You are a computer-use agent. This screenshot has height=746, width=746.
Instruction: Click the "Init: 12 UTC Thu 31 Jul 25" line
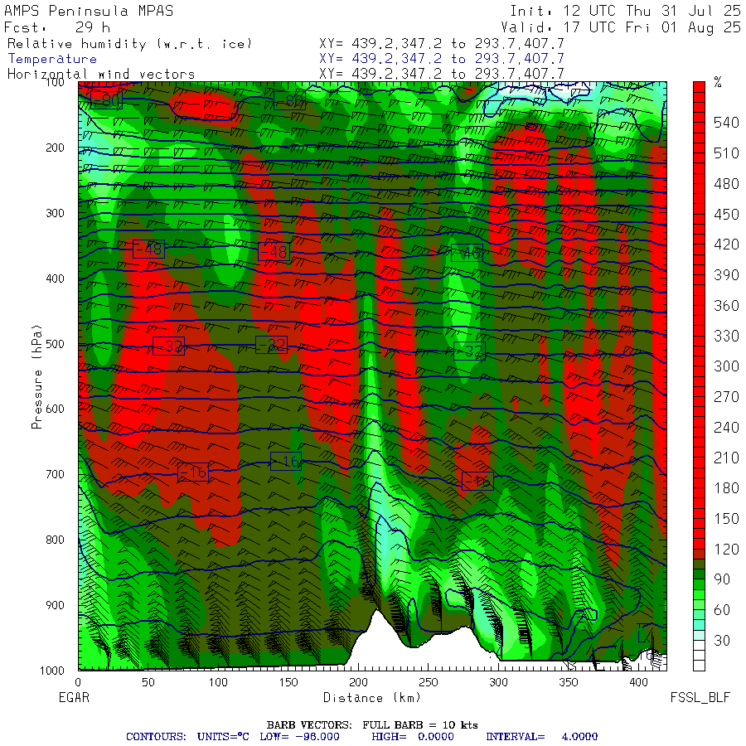[x=626, y=11]
